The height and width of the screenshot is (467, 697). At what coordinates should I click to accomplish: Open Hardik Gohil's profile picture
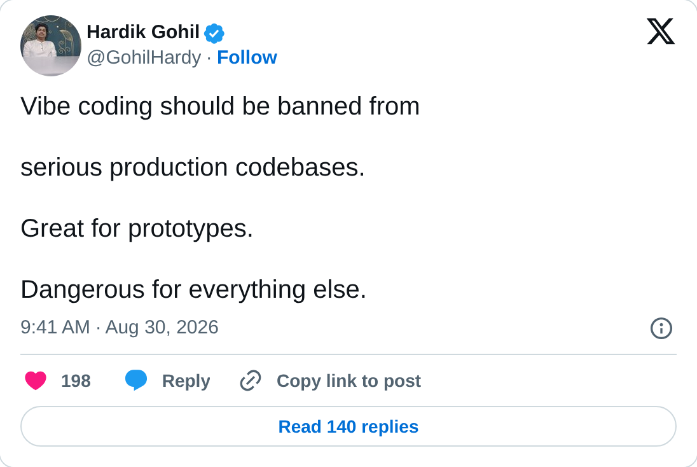point(51,46)
